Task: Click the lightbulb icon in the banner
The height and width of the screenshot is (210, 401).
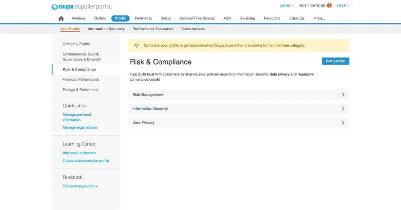Action: point(136,46)
